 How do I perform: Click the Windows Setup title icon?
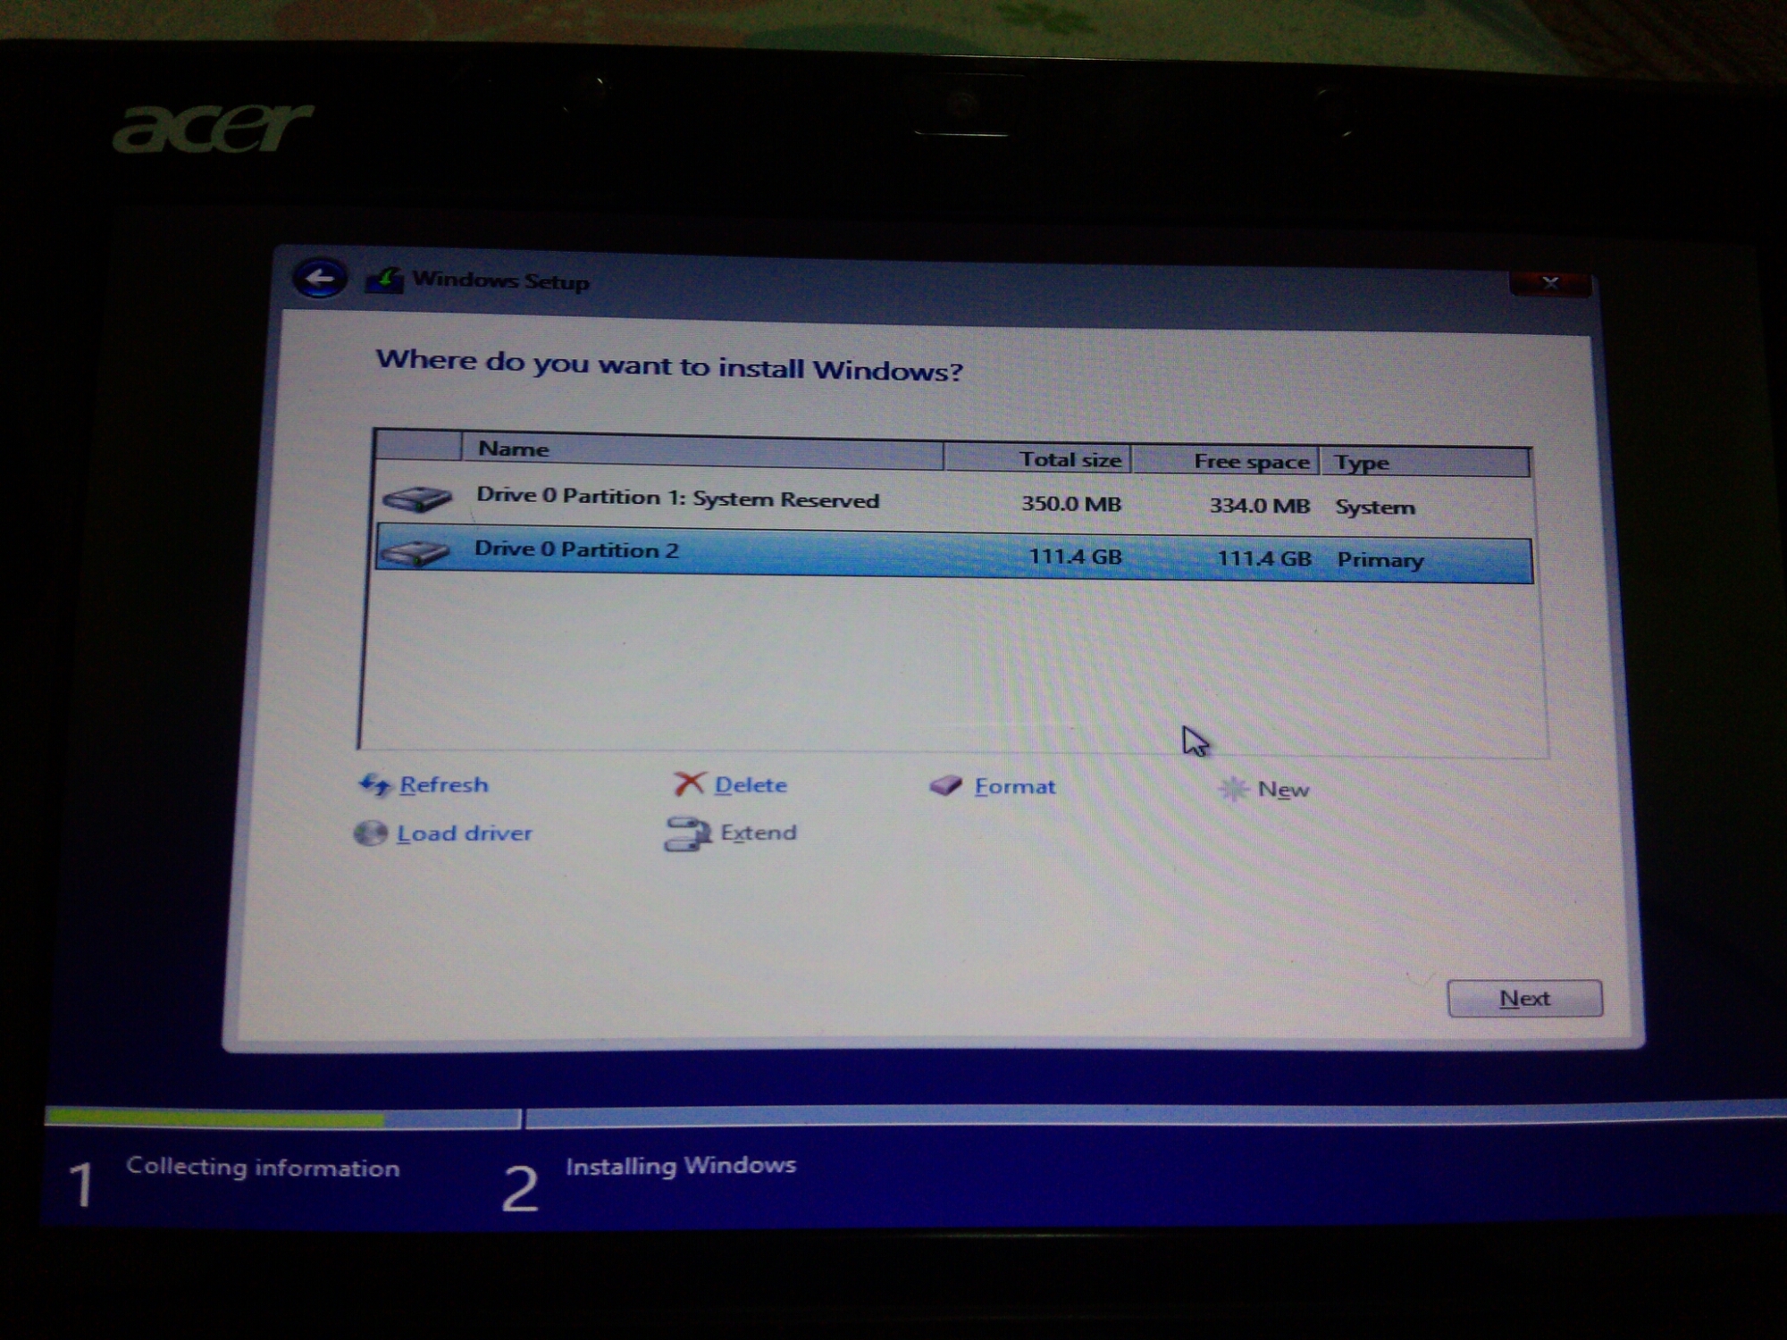click(x=385, y=281)
